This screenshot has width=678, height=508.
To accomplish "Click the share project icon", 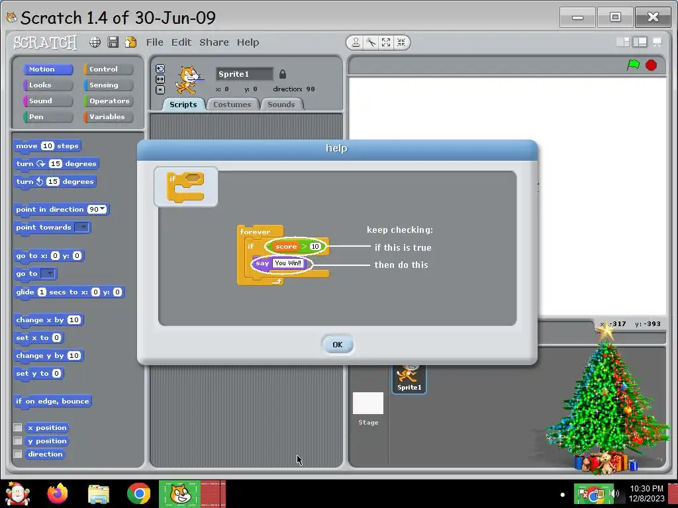I will pos(130,42).
